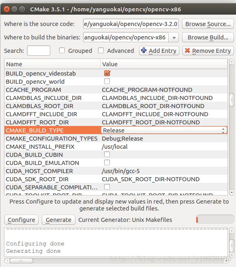Click the Configure button
The height and width of the screenshot is (267, 236).
[x=21, y=220]
